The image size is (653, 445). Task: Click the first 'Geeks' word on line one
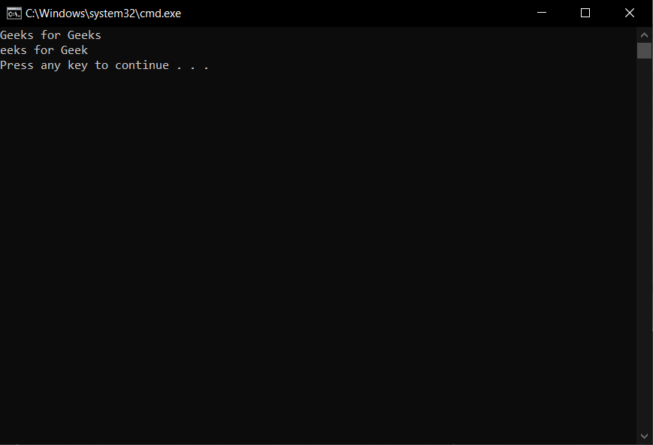17,35
